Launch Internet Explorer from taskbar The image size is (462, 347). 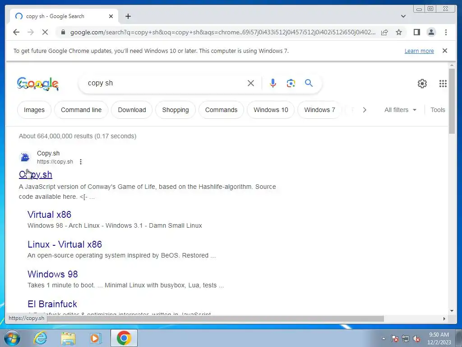[x=40, y=338]
